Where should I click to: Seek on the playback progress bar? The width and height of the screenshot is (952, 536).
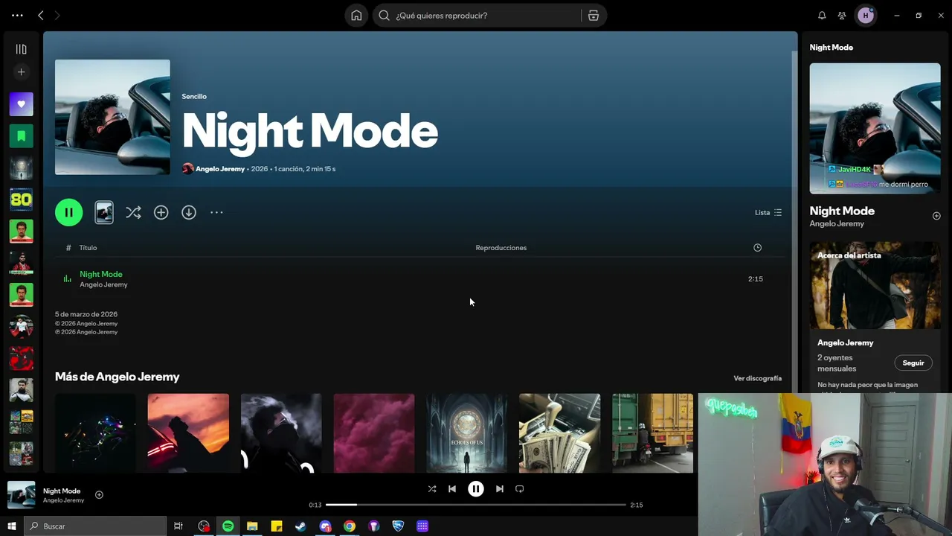coord(476,505)
